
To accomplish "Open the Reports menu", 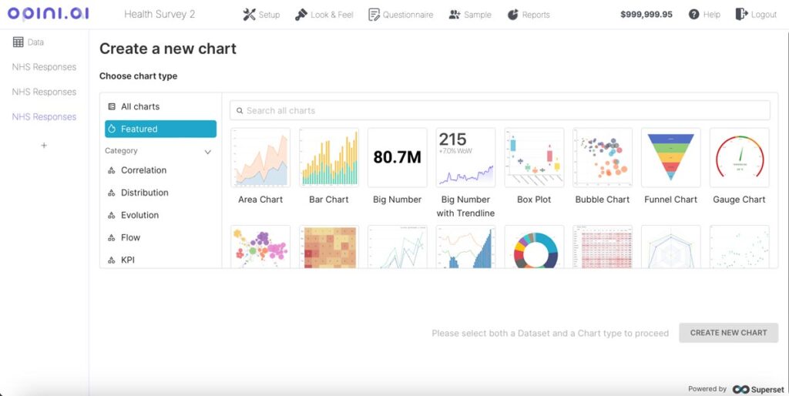I will pyautogui.click(x=529, y=15).
